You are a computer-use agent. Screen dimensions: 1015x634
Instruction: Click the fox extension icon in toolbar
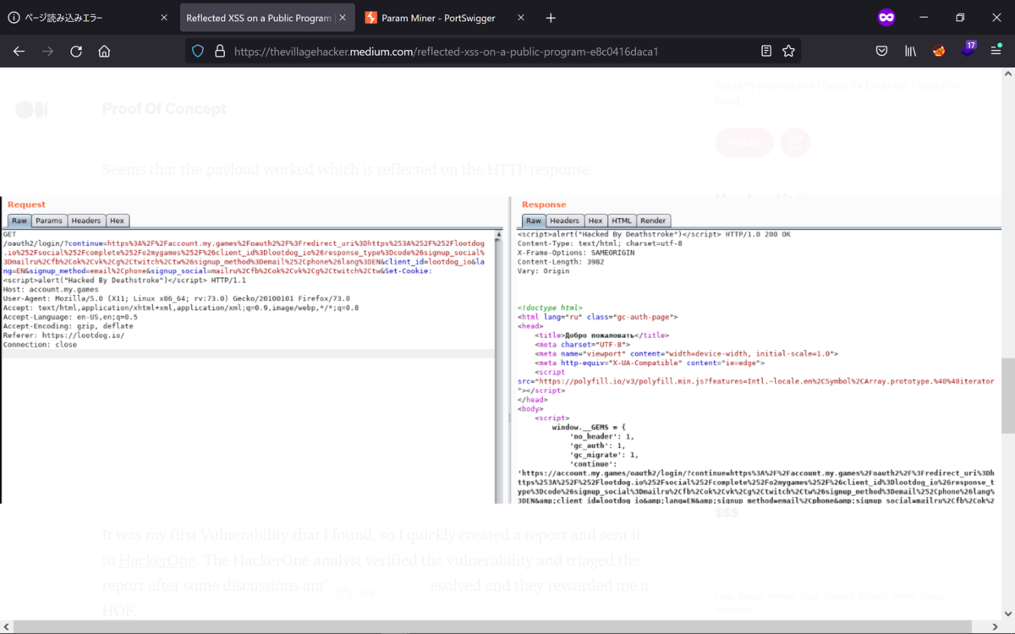[x=939, y=52]
